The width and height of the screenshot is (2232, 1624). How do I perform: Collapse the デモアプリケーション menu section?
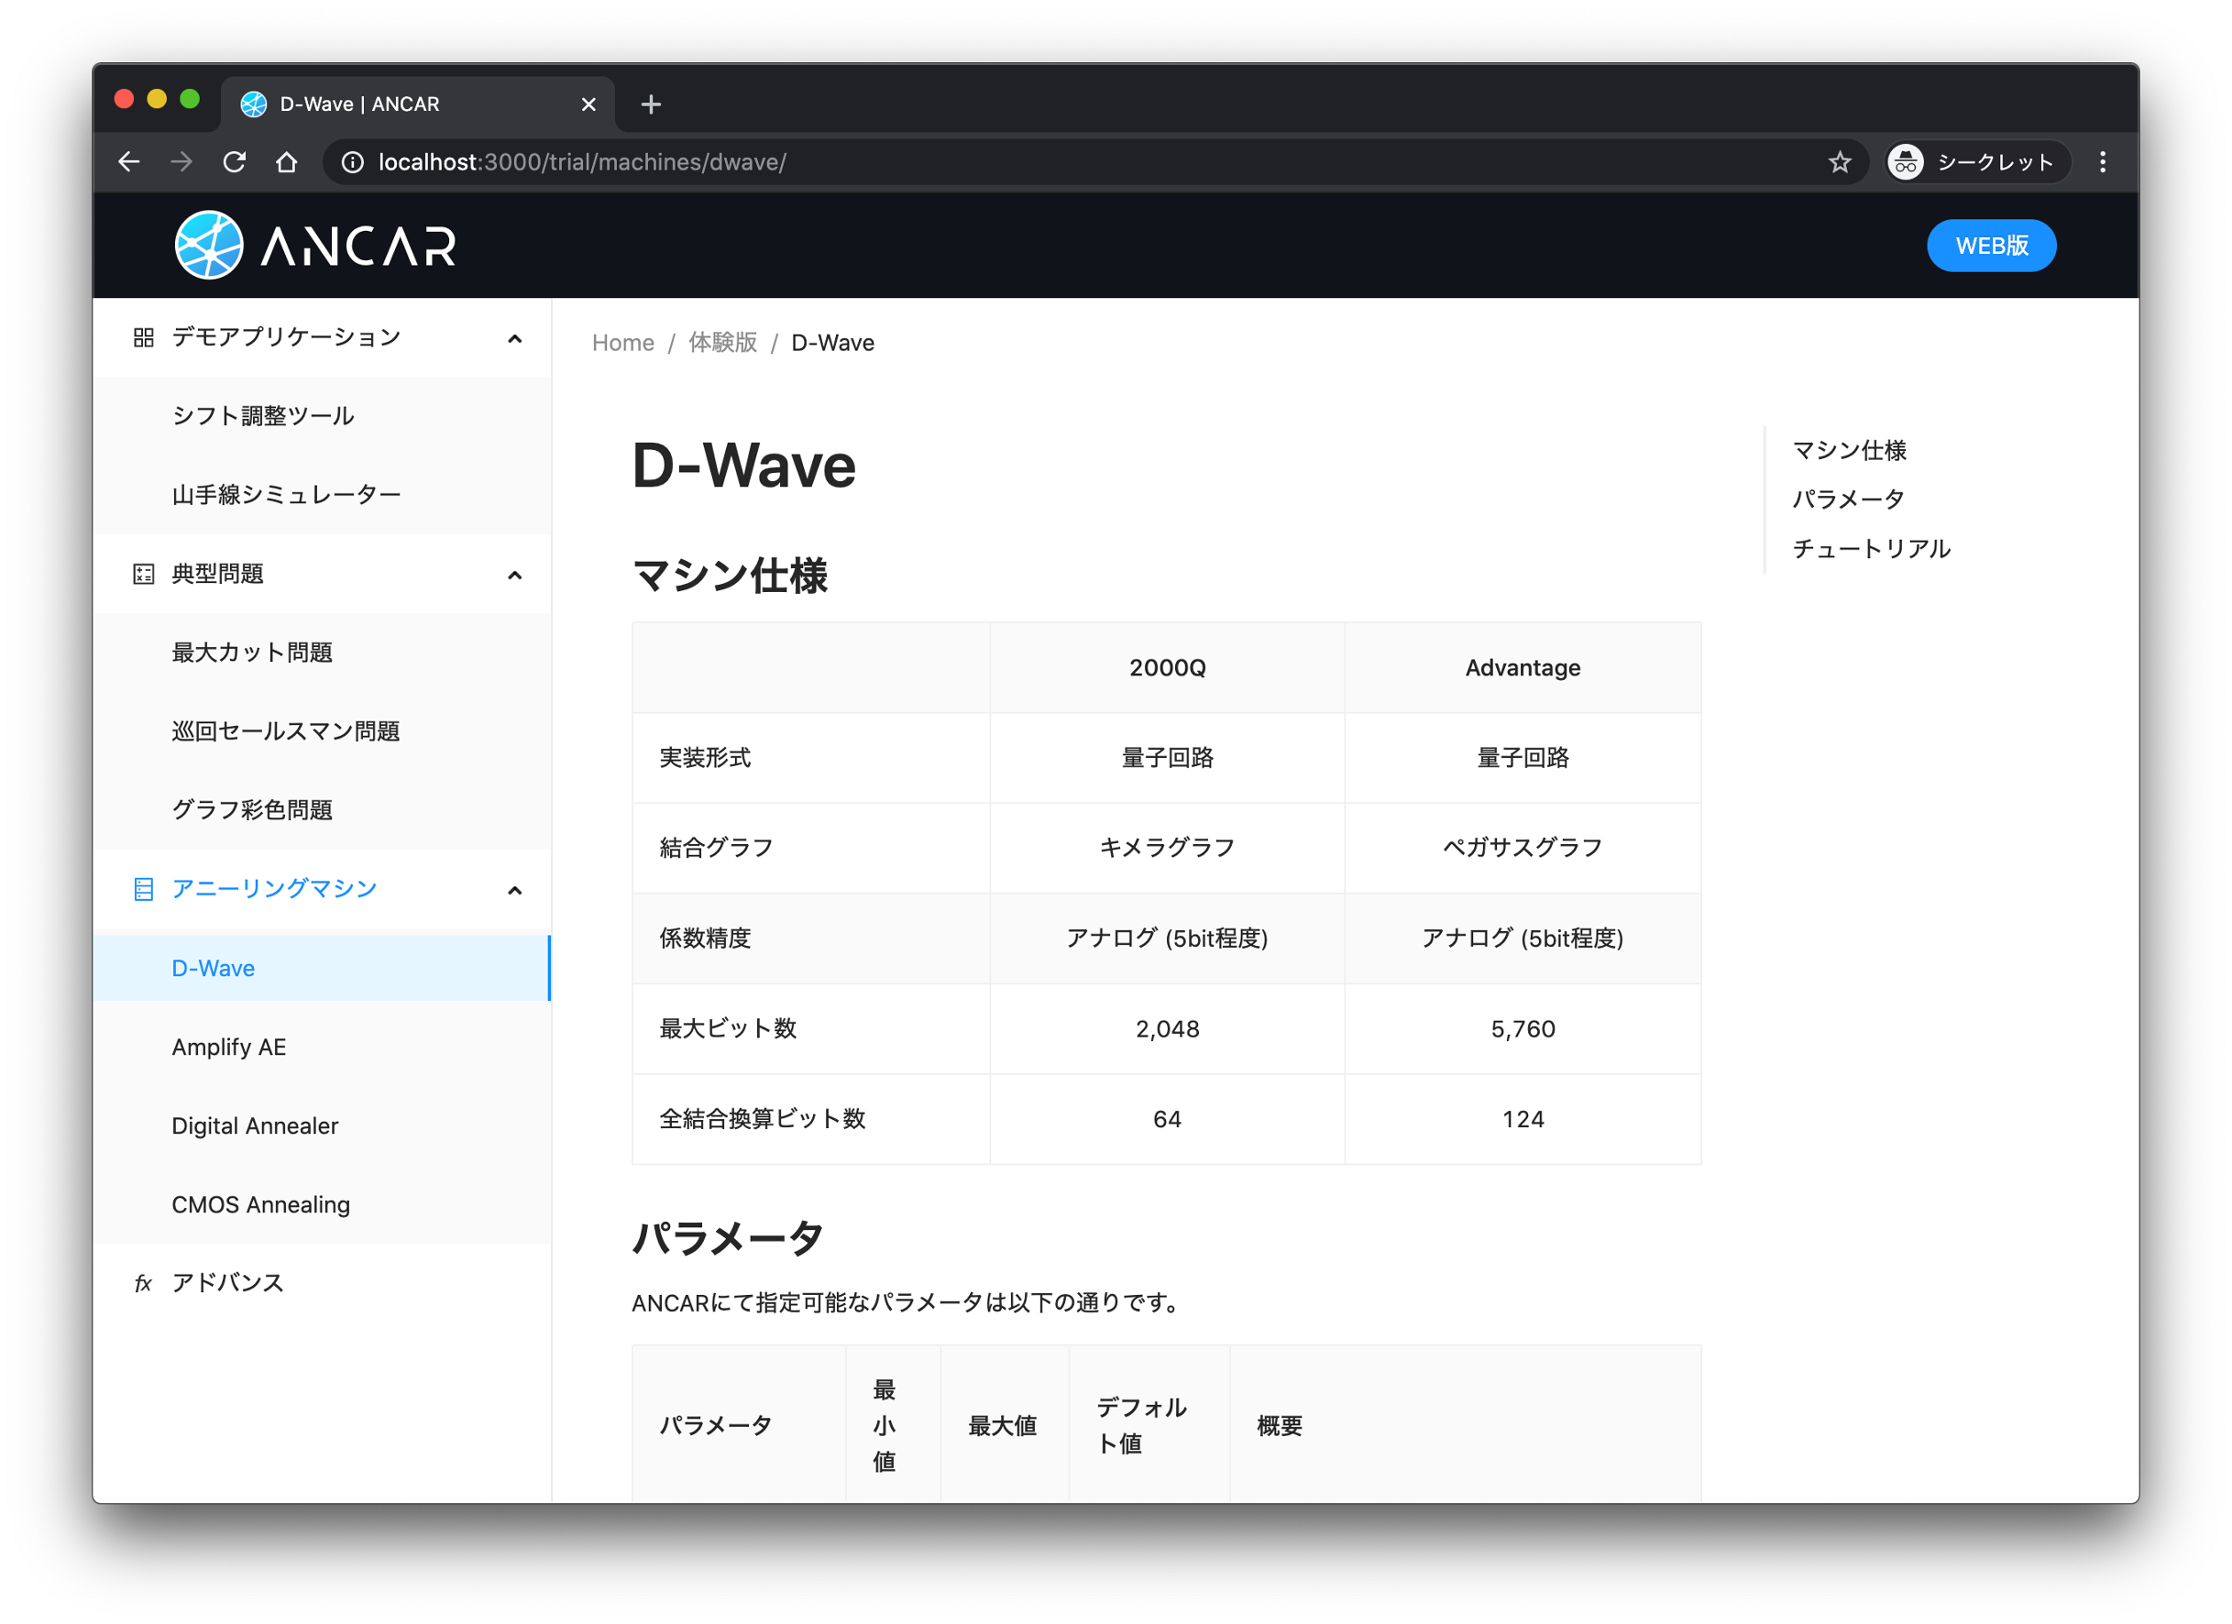tap(513, 338)
